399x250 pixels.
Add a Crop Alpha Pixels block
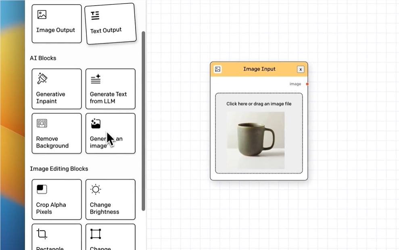[x=57, y=199]
